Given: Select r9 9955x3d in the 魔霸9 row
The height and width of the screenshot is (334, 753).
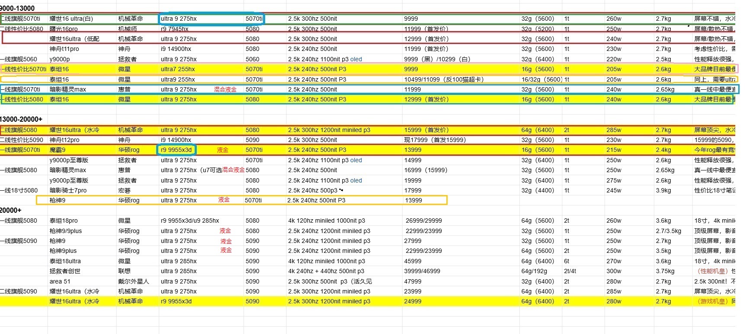Looking at the screenshot, I should click(x=176, y=150).
